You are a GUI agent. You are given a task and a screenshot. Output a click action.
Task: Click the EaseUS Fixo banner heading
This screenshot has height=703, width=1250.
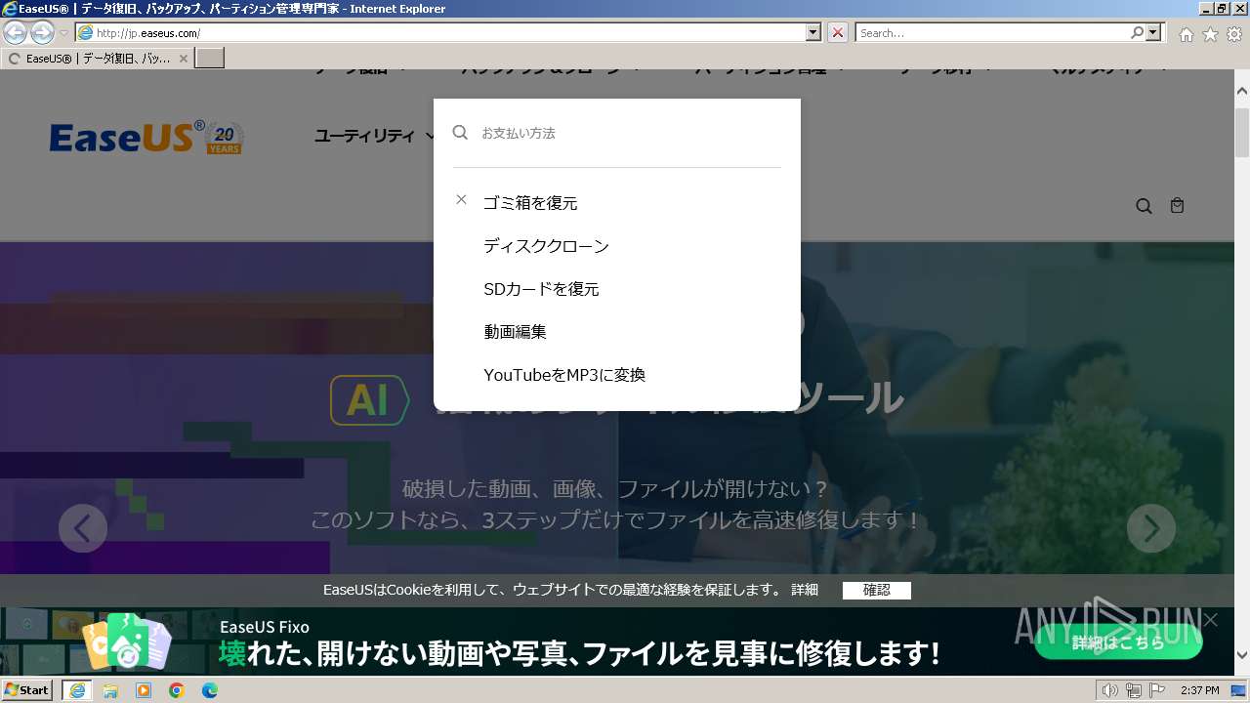coord(264,627)
